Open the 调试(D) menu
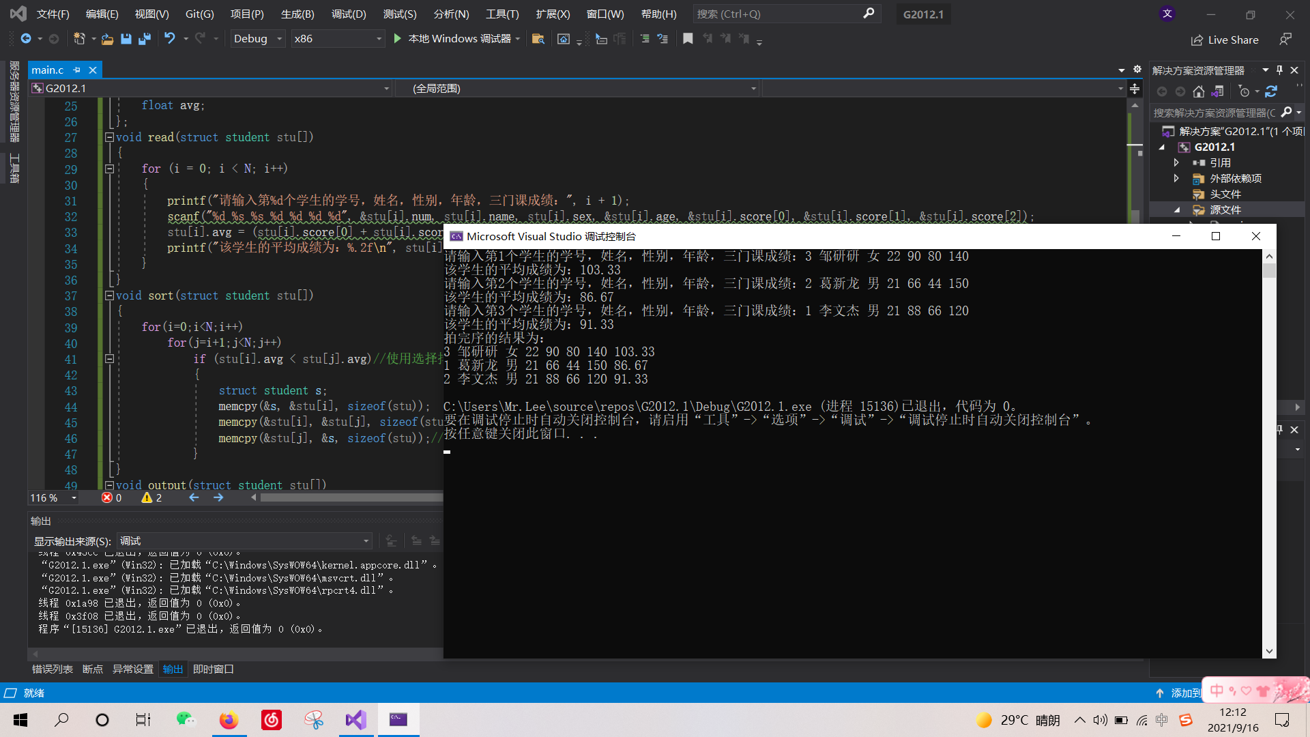 (x=349, y=14)
